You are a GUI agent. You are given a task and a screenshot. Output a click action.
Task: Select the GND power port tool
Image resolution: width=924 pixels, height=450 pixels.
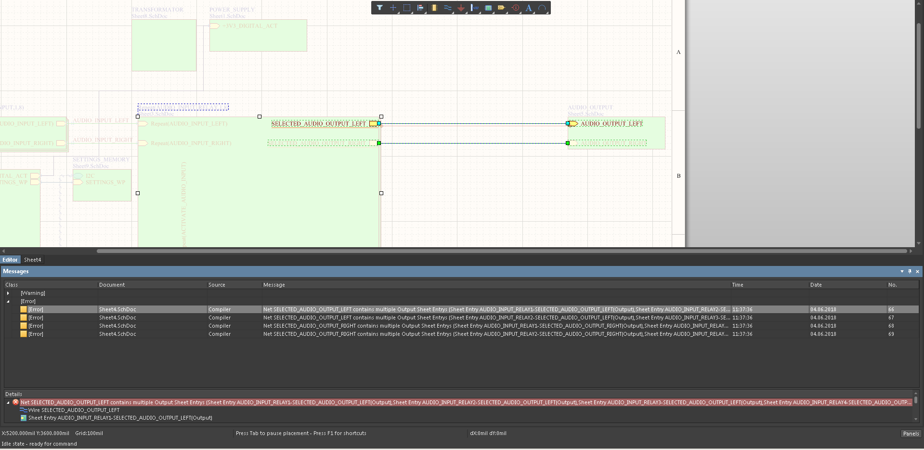(x=461, y=8)
